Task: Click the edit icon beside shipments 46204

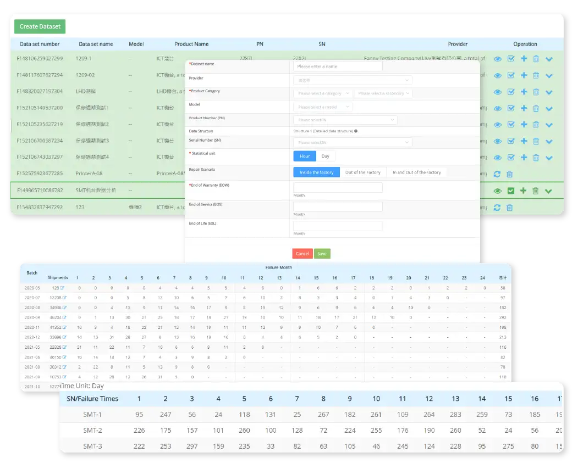Action: tap(64, 317)
